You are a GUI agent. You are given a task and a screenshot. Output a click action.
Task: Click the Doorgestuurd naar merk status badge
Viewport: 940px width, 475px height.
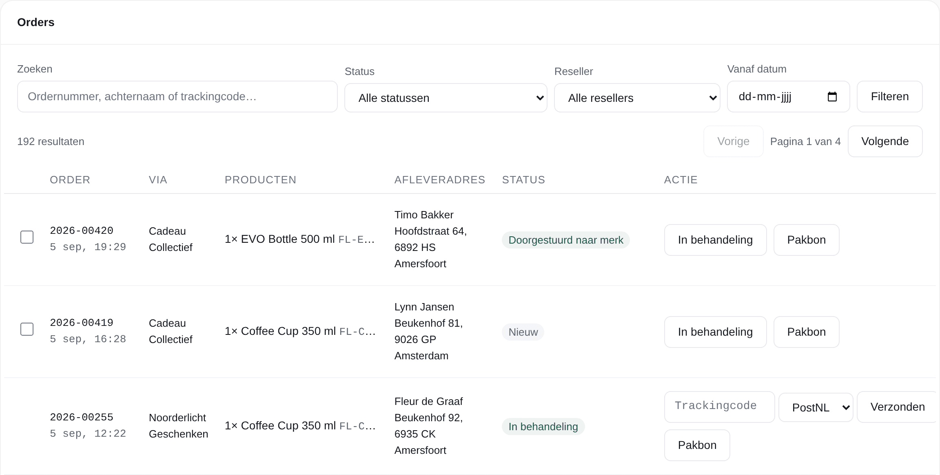(x=565, y=240)
